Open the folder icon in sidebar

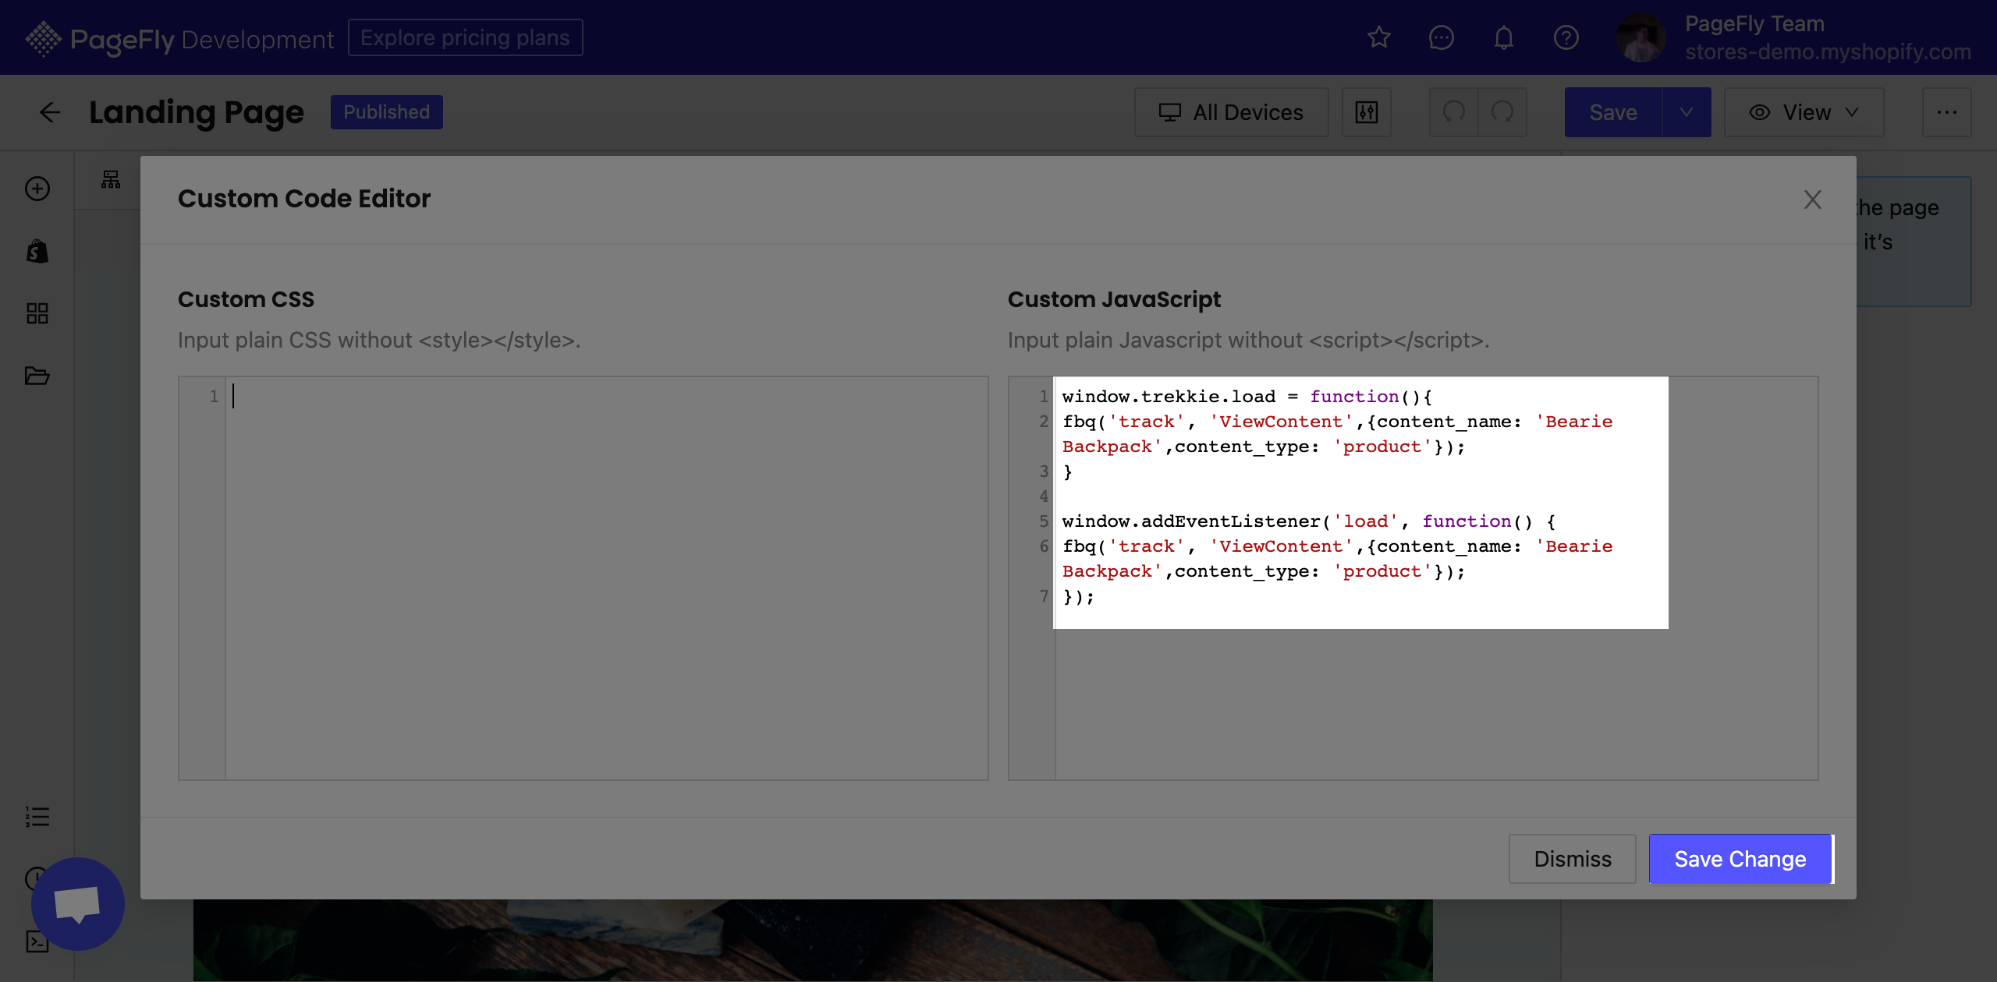[x=37, y=376]
